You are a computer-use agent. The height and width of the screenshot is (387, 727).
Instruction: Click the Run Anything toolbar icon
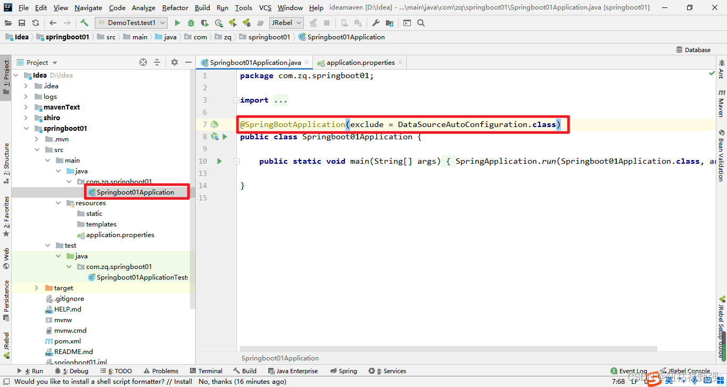[407, 23]
